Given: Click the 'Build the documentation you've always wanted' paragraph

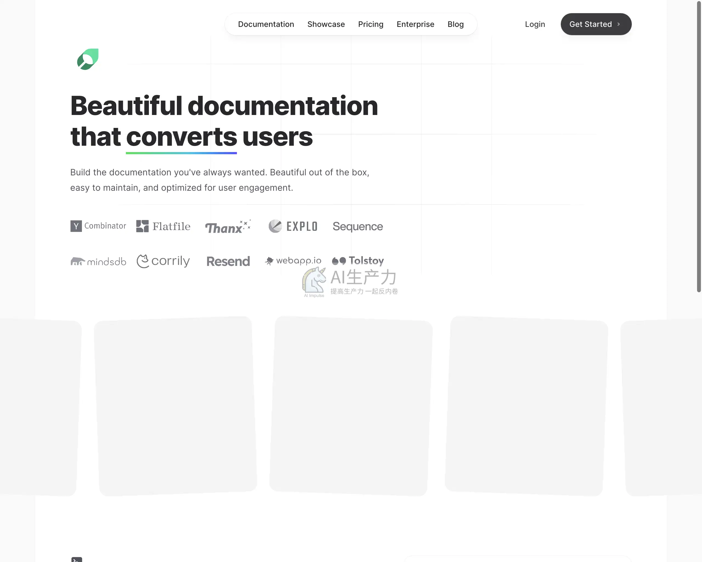Looking at the screenshot, I should point(220,180).
